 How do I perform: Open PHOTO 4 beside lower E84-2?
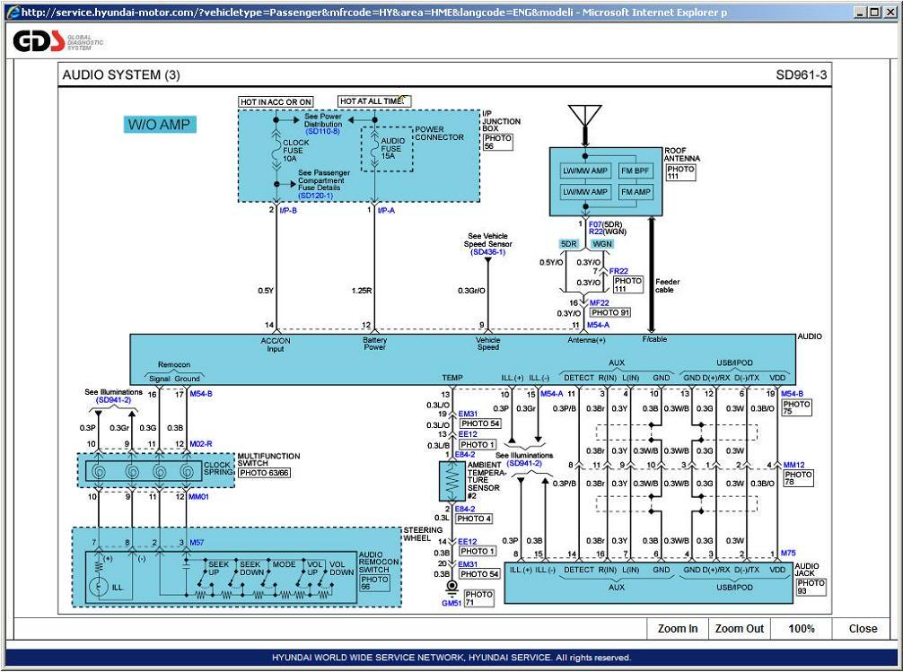point(474,519)
